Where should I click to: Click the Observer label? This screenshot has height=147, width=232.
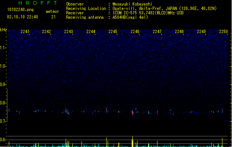[x=75, y=4]
